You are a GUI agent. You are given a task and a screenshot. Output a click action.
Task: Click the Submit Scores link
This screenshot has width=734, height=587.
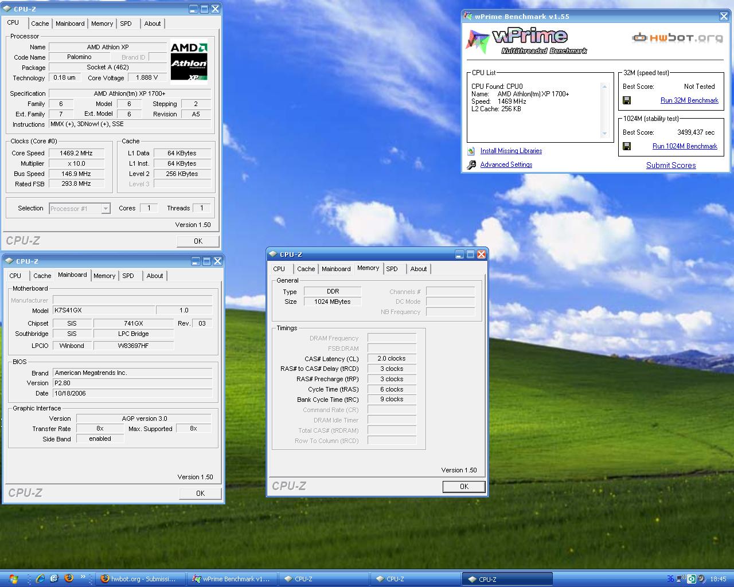(671, 166)
